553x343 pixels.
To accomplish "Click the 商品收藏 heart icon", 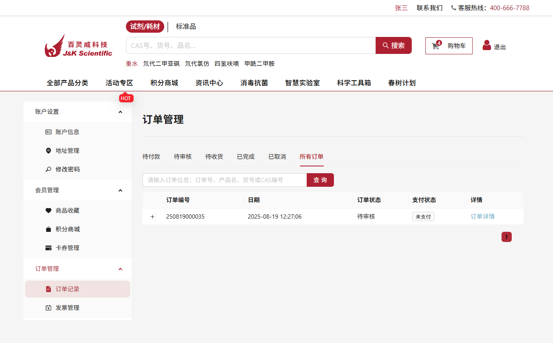I will coord(48,211).
